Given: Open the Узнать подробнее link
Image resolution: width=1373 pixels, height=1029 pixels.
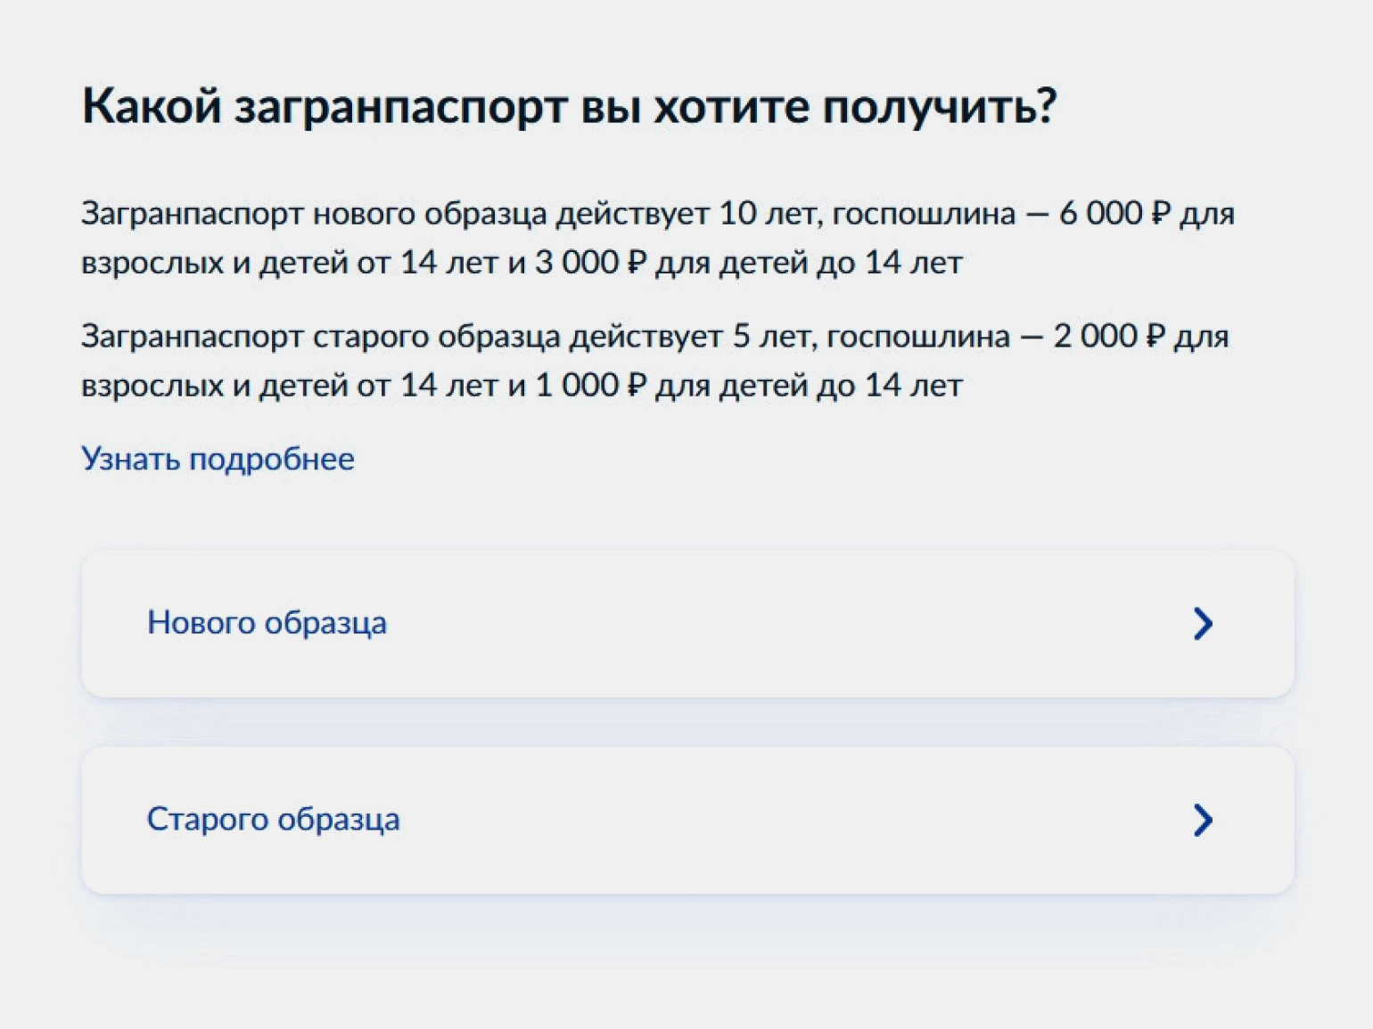Looking at the screenshot, I should (218, 459).
